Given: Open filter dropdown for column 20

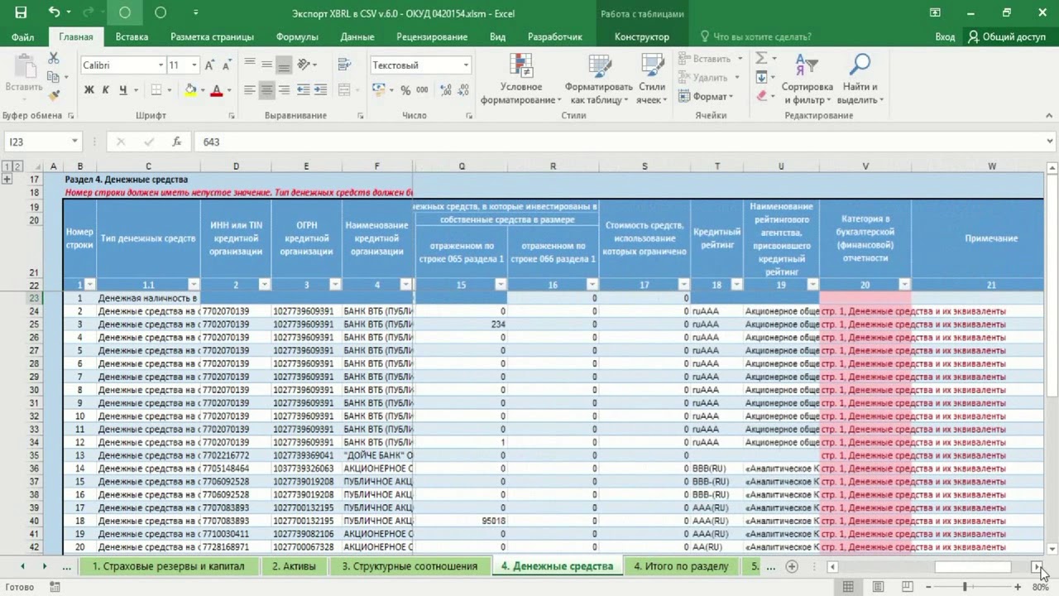Looking at the screenshot, I should (904, 285).
